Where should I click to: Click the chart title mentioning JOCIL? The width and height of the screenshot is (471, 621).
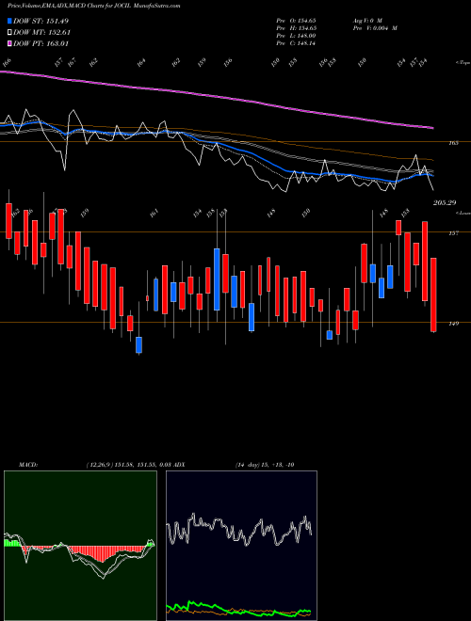click(x=93, y=7)
